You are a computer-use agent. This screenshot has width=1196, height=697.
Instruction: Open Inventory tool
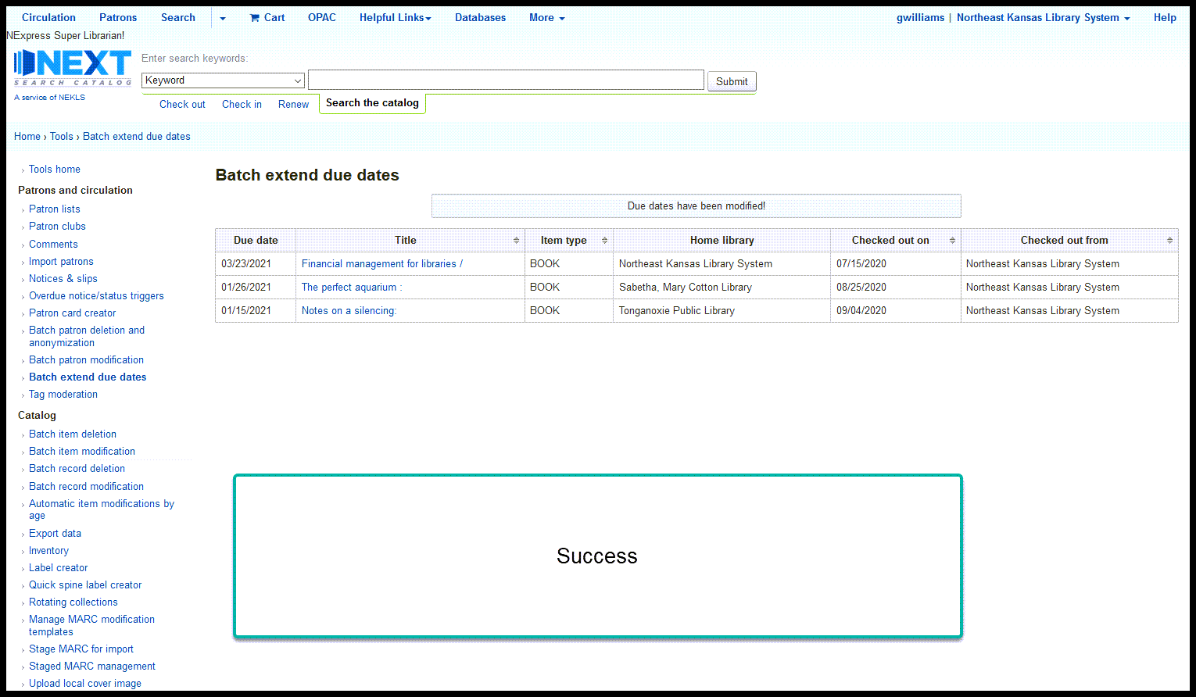coord(48,550)
